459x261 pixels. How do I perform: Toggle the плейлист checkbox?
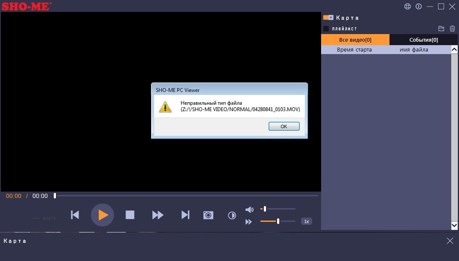326,29
